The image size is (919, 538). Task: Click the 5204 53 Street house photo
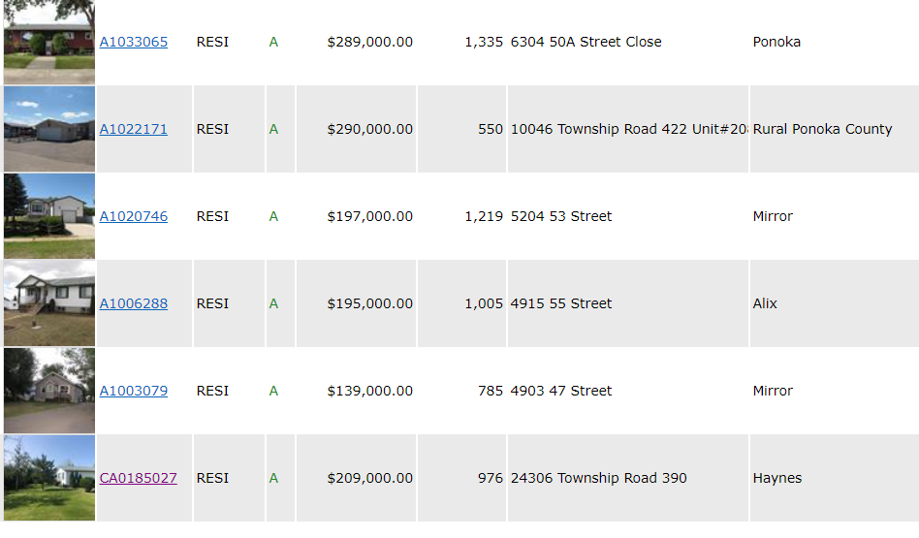(49, 216)
